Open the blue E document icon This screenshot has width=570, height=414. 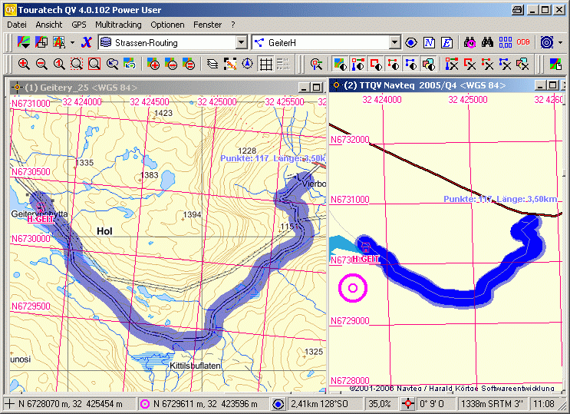pos(446,42)
